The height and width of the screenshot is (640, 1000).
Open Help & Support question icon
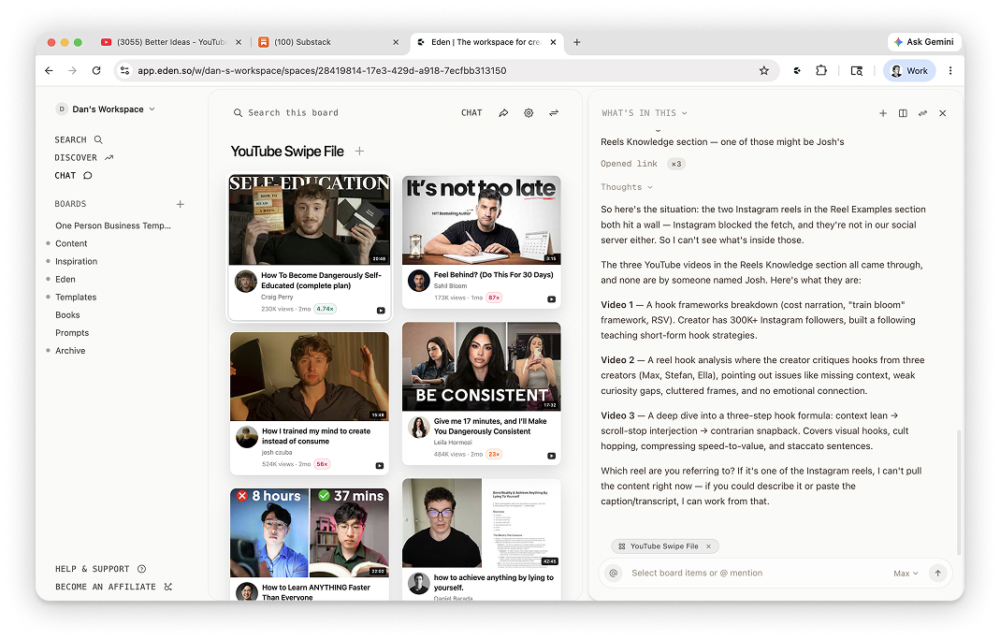point(141,569)
